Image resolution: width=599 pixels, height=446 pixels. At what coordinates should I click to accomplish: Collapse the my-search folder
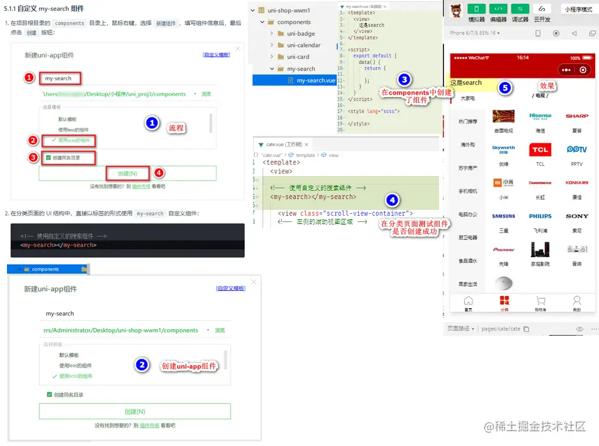pyautogui.click(x=271, y=69)
